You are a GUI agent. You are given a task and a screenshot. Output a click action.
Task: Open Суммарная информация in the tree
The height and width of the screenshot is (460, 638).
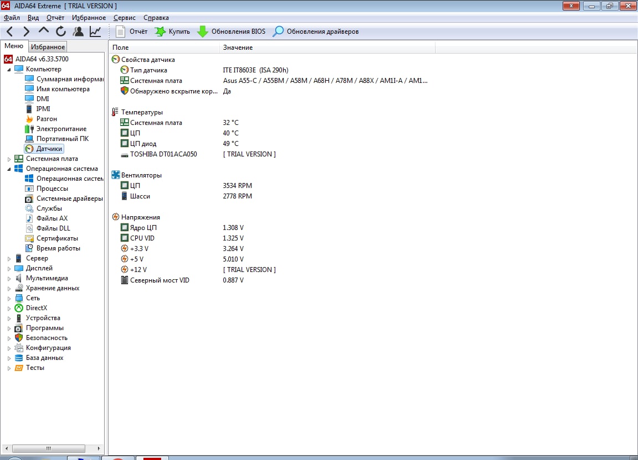pos(64,79)
